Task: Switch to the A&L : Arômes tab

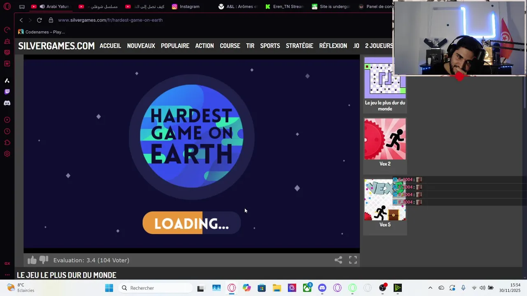Action: [x=239, y=7]
